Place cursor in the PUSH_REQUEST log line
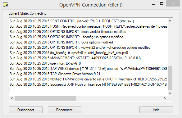This screenshot has height=118, width=182. [x=72, y=21]
